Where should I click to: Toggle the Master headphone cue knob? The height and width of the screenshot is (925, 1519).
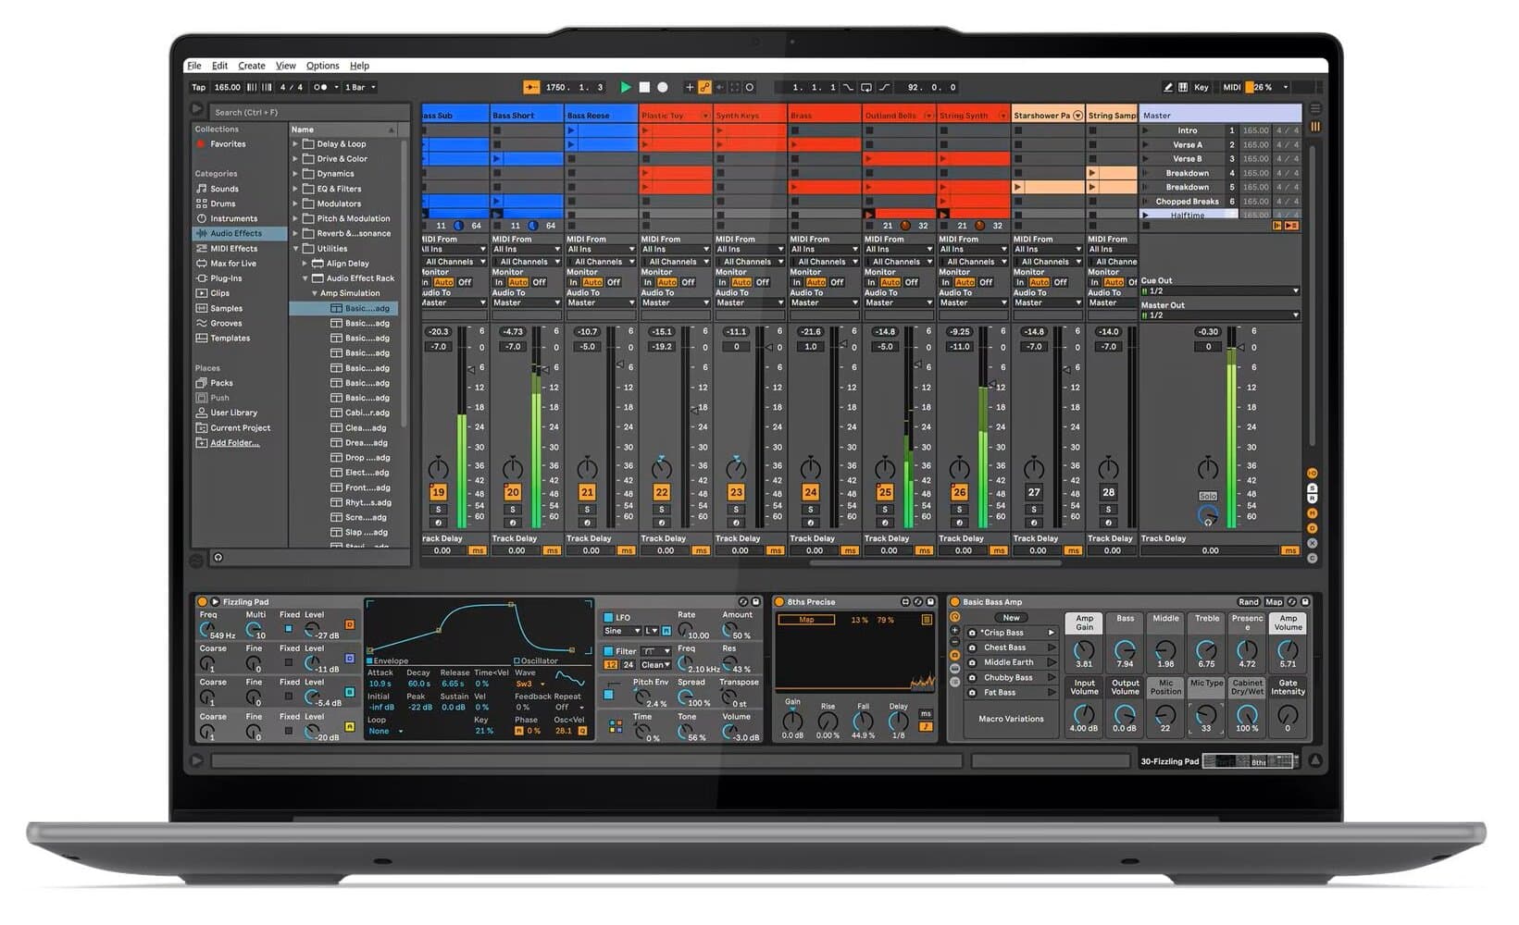click(1208, 513)
